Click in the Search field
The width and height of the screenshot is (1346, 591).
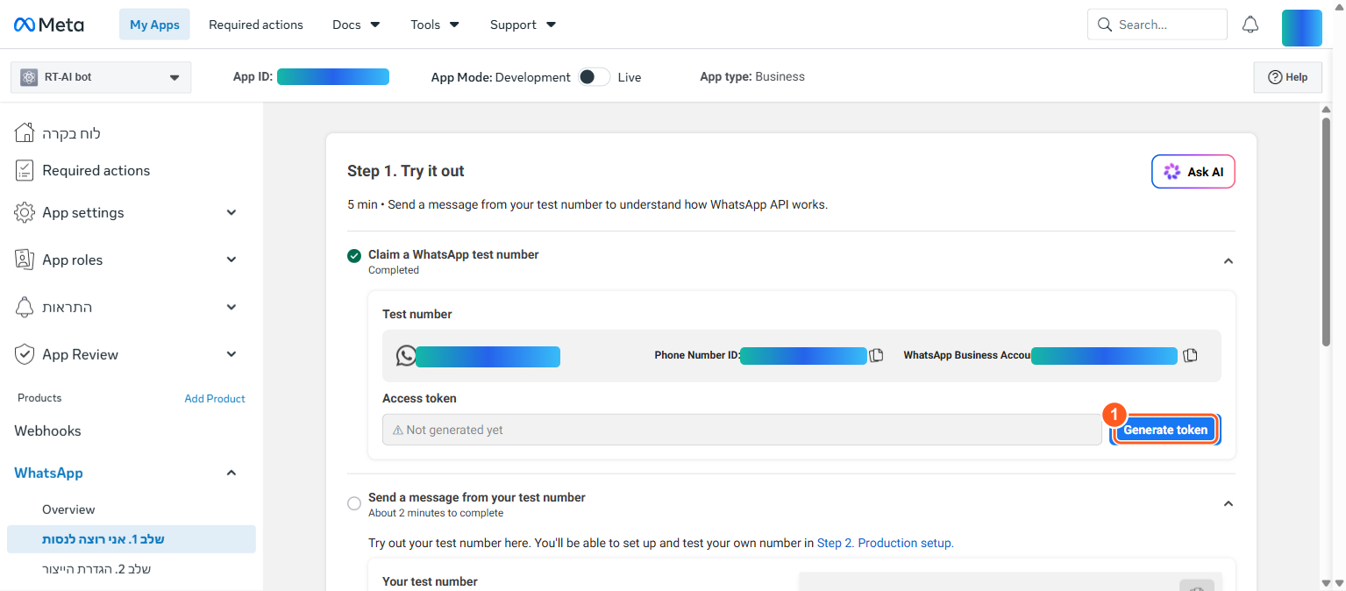point(1157,25)
